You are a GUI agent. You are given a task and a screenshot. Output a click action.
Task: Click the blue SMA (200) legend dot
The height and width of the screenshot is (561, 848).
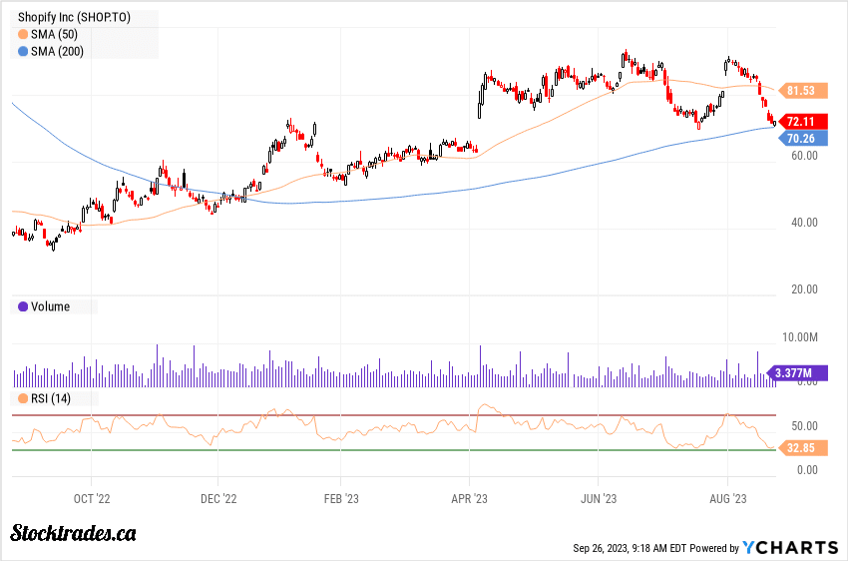[22, 51]
